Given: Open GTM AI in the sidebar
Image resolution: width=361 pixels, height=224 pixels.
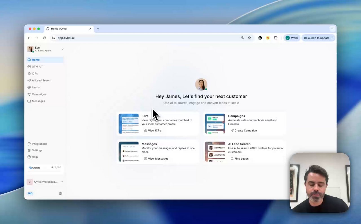Looking at the screenshot, I should pos(45,67).
